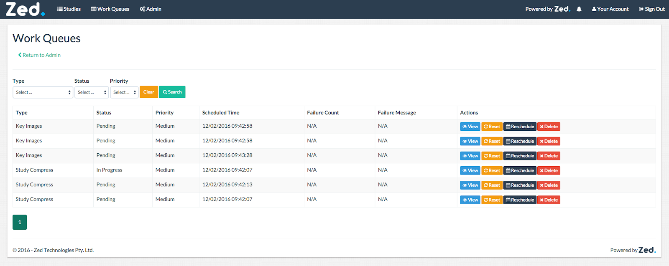Reset Key Images 09:43:28 item
Viewport: 669px width, 266px height.
click(492, 156)
